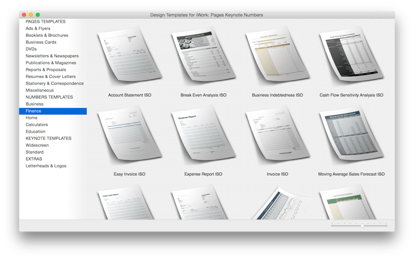The width and height of the screenshot is (414, 259).
Task: Open the Invoice ISO template thumbnail
Action: (277, 133)
